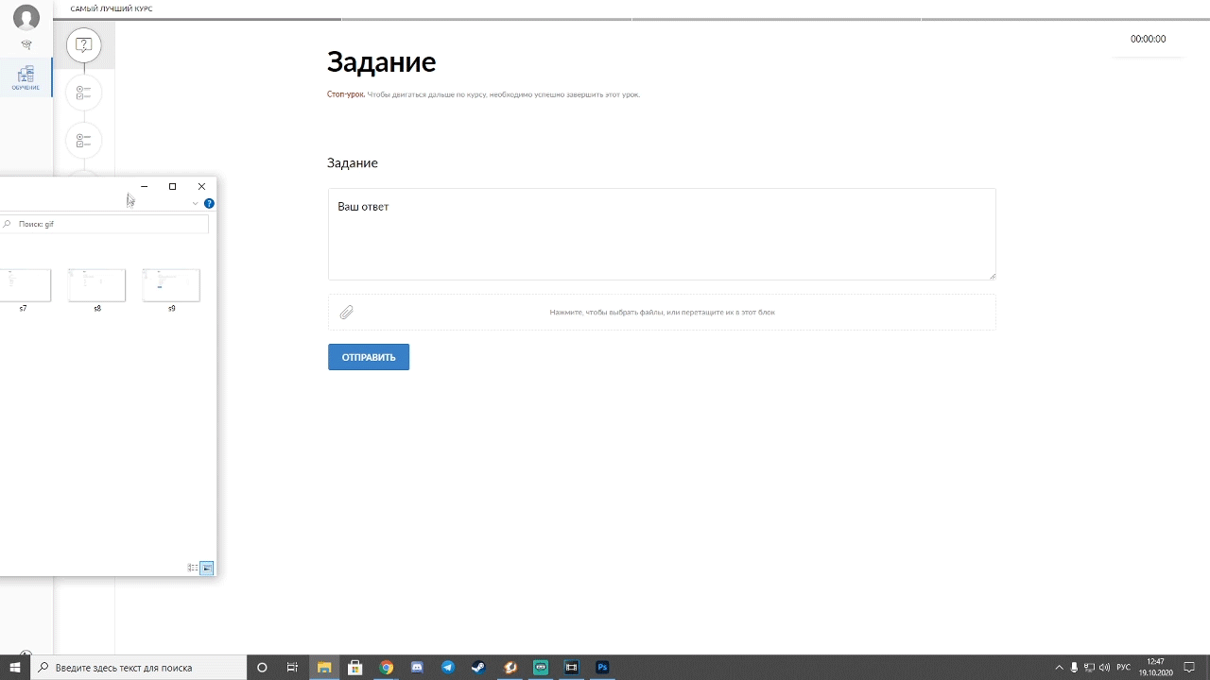1210x680 pixels.
Task: Click the Windows taskbar search box
Action: 138,668
